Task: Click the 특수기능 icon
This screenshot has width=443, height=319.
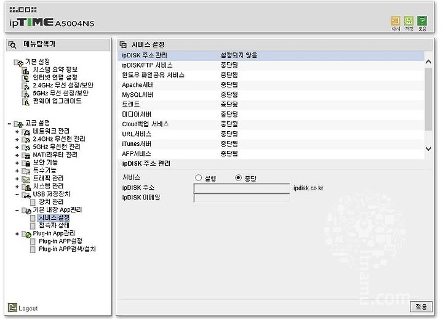Action: tap(26, 171)
